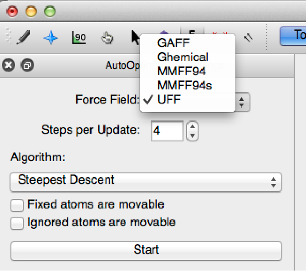The width and height of the screenshot is (306, 271).
Task: Select the hand Manipulate tool
Action: pos(107,38)
